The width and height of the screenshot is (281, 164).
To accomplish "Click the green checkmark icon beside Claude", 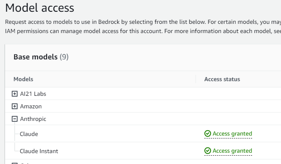I will coord(208,133).
